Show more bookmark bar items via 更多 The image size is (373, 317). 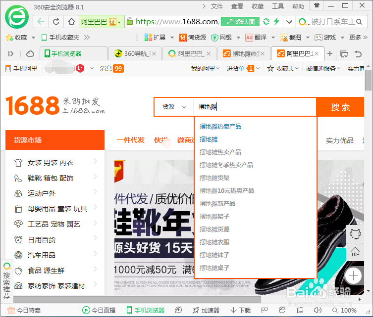(358, 37)
